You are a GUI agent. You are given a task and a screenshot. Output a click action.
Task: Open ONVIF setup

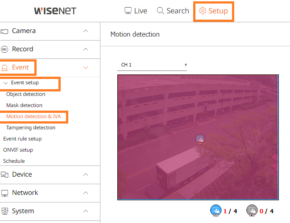coord(18,150)
